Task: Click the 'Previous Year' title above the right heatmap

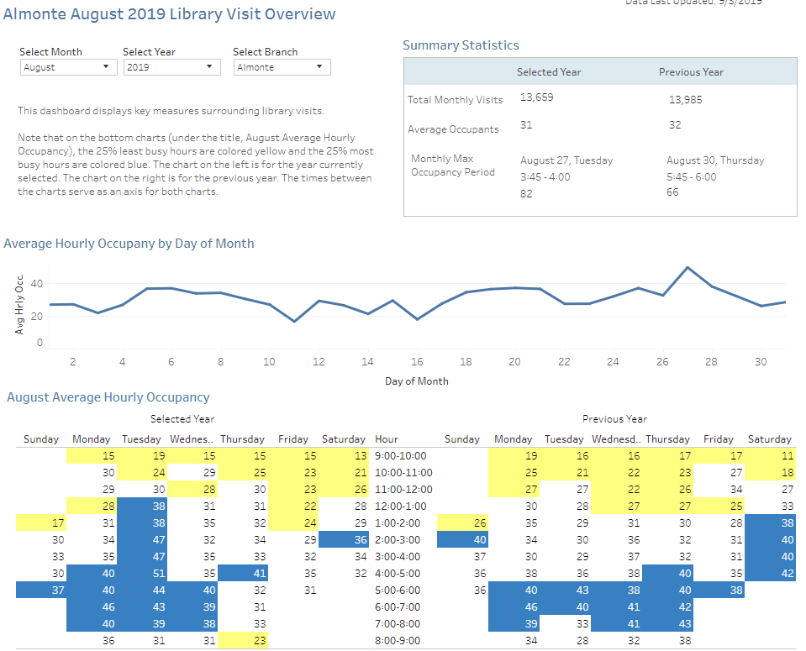Action: tap(614, 419)
